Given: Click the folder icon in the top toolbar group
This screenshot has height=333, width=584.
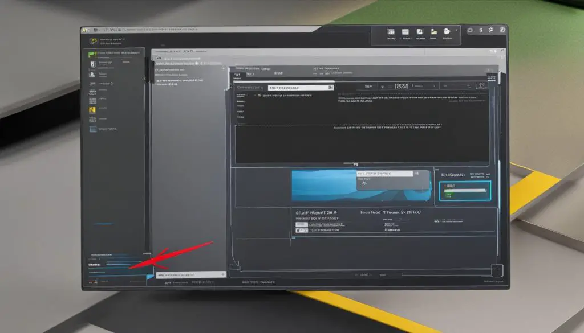Looking at the screenshot, I should [x=433, y=32].
